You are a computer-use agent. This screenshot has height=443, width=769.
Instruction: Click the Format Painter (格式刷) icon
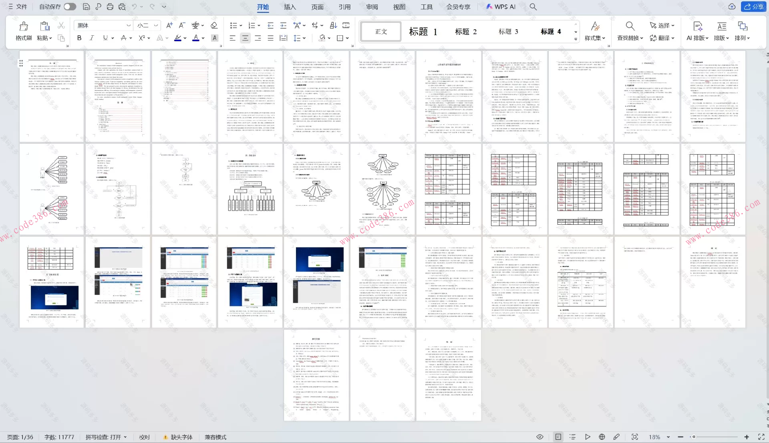coord(24,27)
